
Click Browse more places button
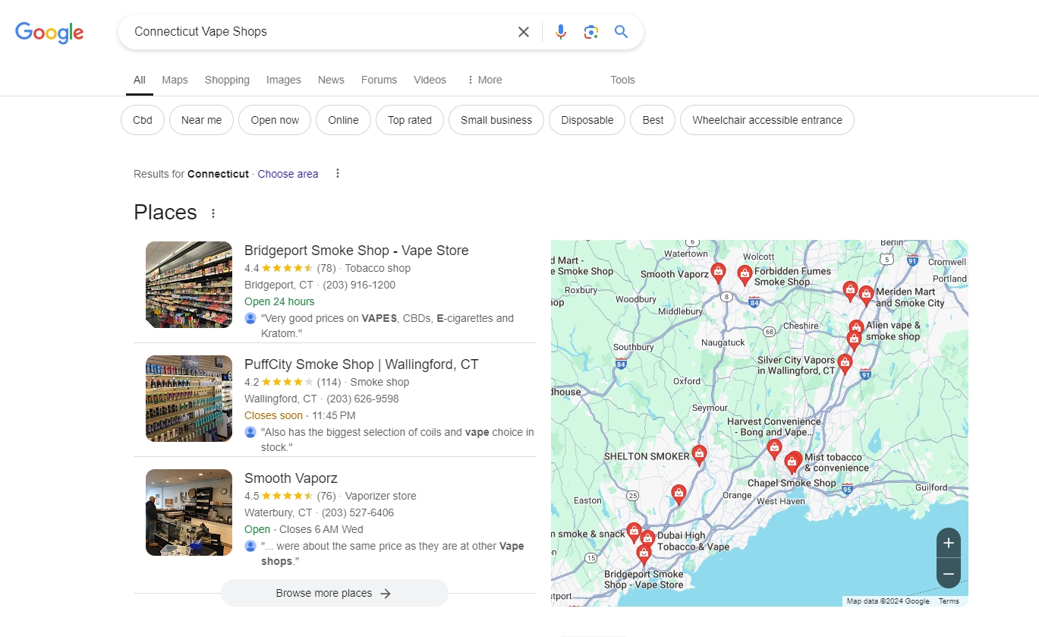pos(334,593)
